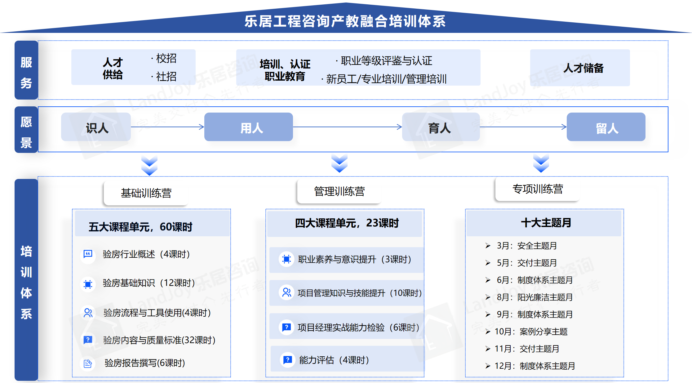692x383 pixels.
Task: Click the 人才储备 card
Action: pos(580,68)
